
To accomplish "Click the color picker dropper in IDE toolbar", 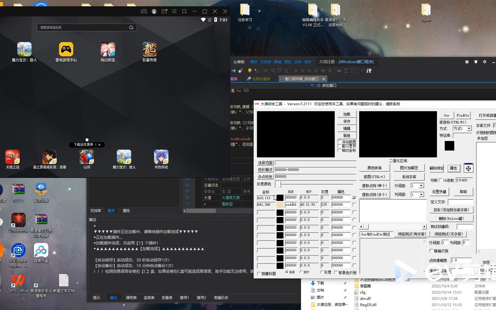I will 362,71.
